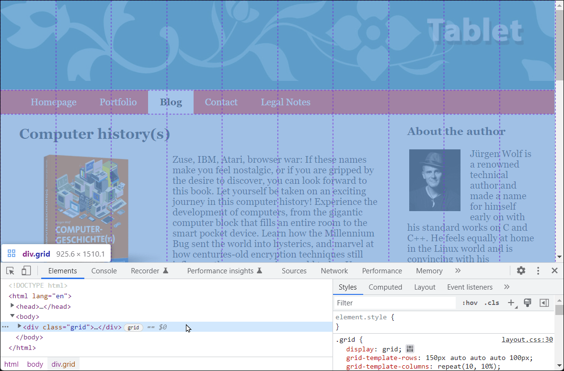Switch to the Network panel
This screenshot has width=564, height=371.
tap(334, 270)
